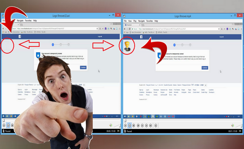The image size is (244, 149).
Task: Click Play button in Logo Rmover22.avi window
Action: pyautogui.click(x=4, y=125)
